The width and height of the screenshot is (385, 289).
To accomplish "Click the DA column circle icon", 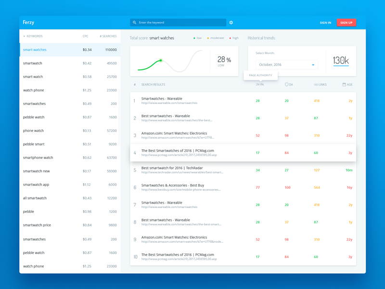I will (286, 84).
